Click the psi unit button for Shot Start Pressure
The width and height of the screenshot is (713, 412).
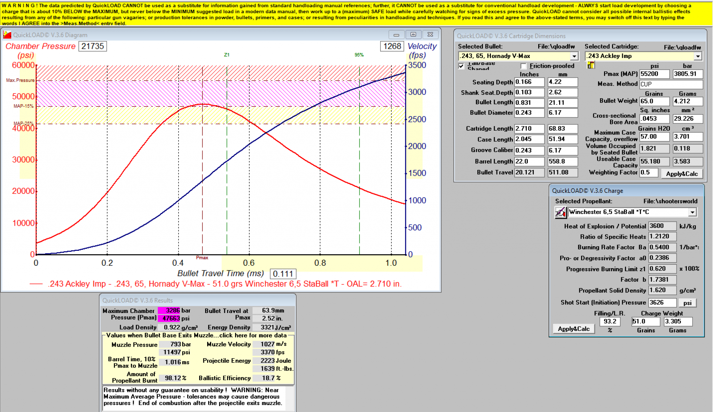point(687,303)
